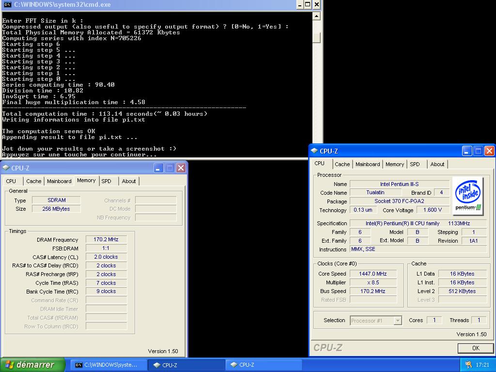Click CAS# Latency value 2.0 clocks

click(106, 257)
